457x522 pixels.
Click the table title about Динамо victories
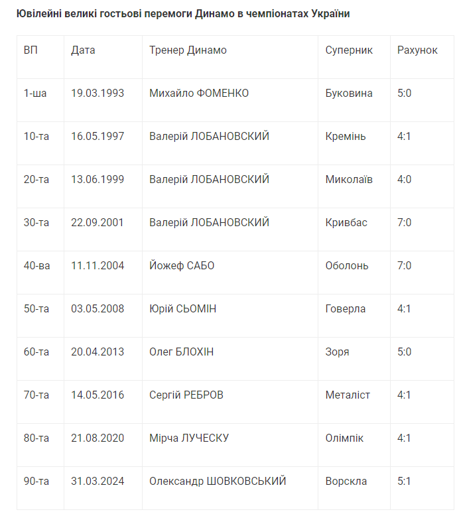[183, 14]
